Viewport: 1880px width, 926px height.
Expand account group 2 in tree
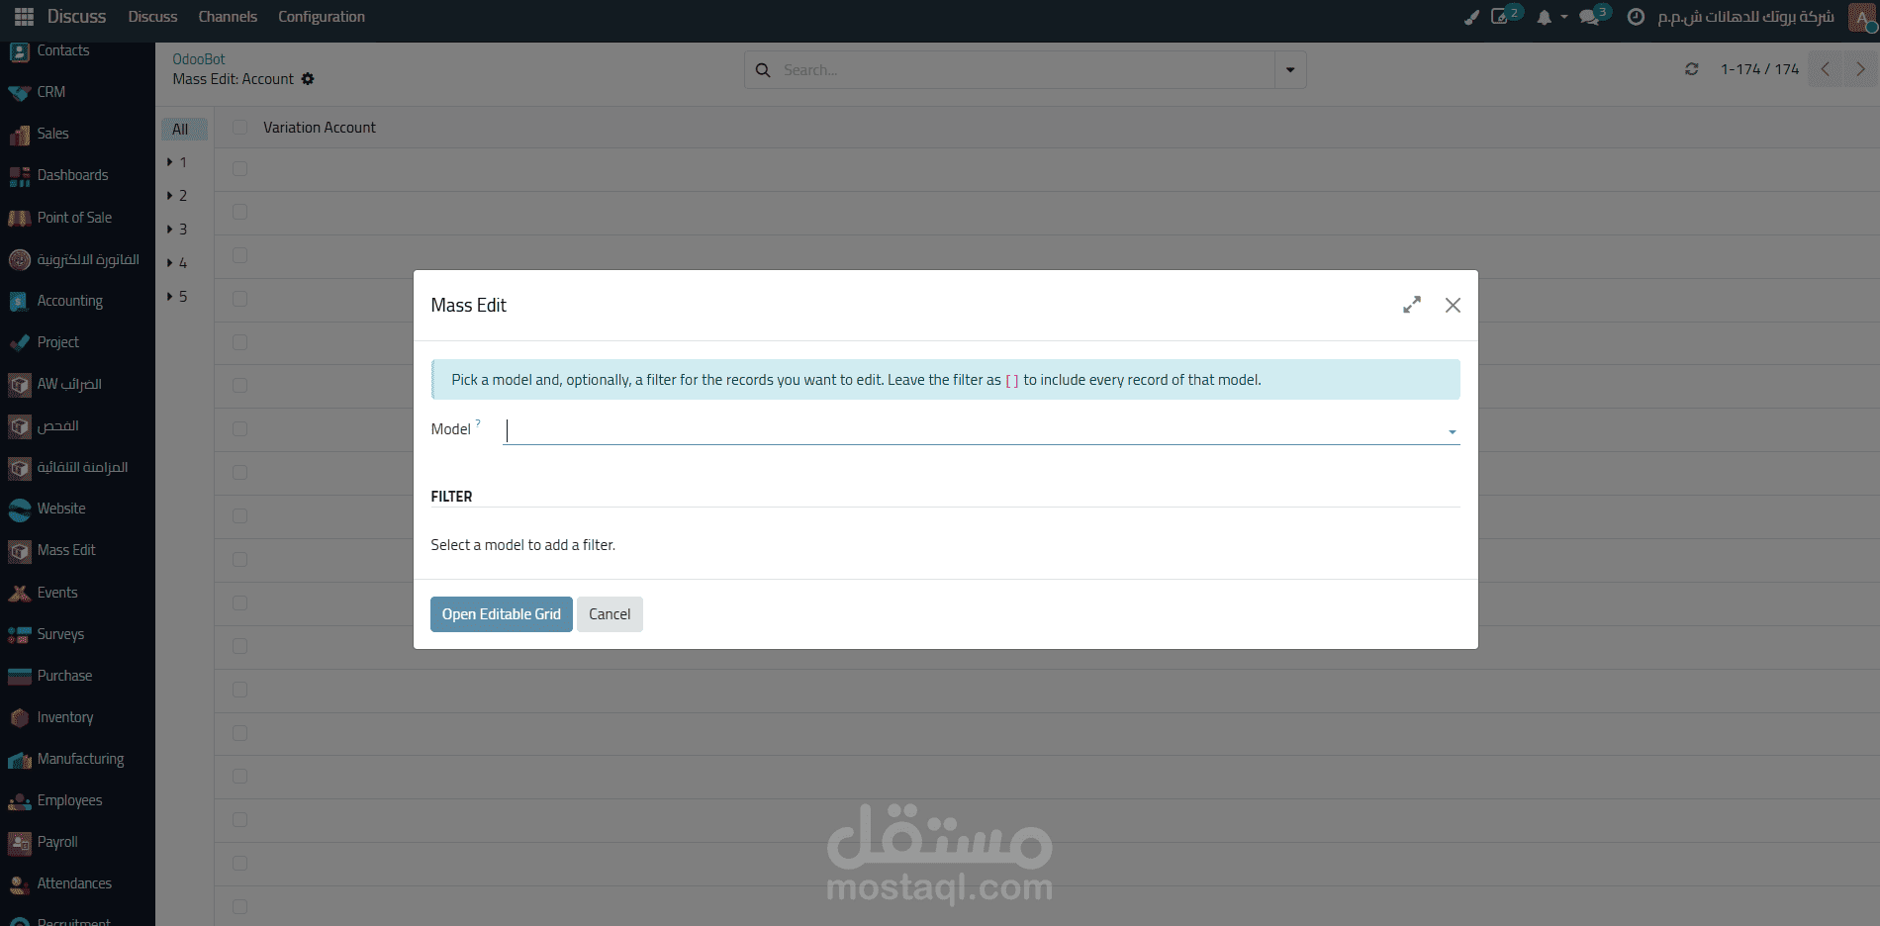(170, 196)
